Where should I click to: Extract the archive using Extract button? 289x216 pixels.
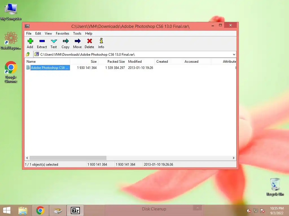tap(42, 43)
